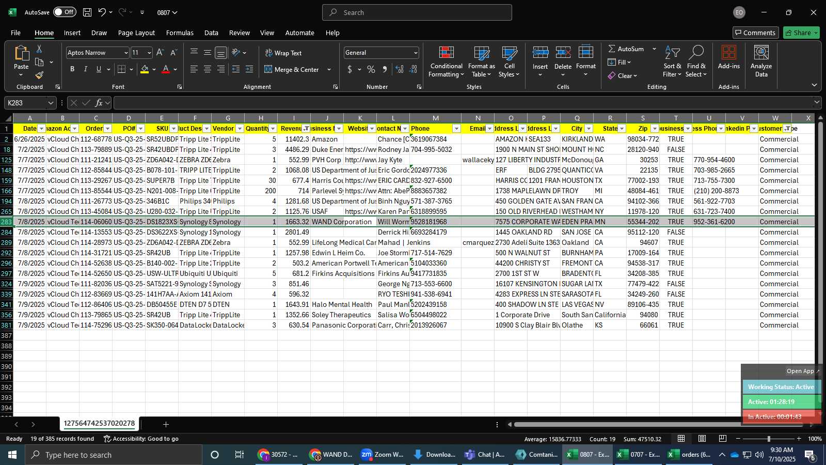Click the Clear button
Viewport: 826px width, 465px height.
[x=623, y=75]
